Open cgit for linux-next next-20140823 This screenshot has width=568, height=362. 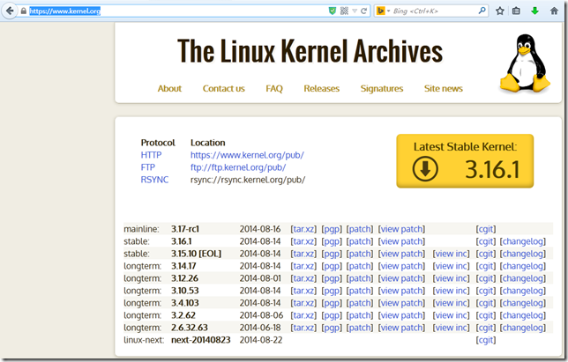pyautogui.click(x=486, y=340)
